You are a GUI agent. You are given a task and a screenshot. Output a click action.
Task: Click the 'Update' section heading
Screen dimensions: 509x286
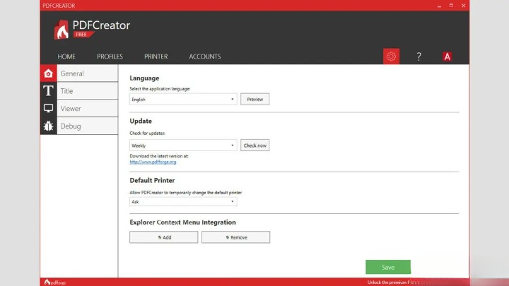(141, 121)
